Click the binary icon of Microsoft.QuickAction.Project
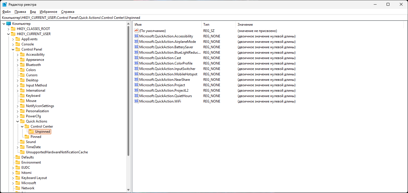 click(x=136, y=85)
